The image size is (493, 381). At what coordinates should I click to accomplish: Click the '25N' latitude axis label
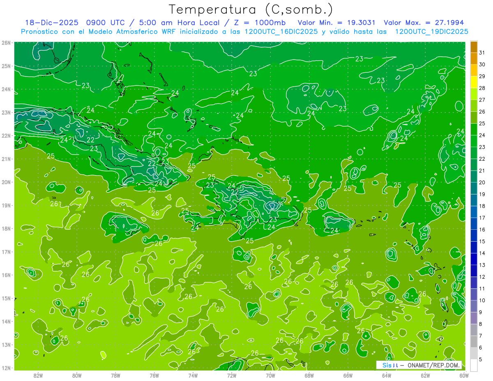click(x=6, y=66)
